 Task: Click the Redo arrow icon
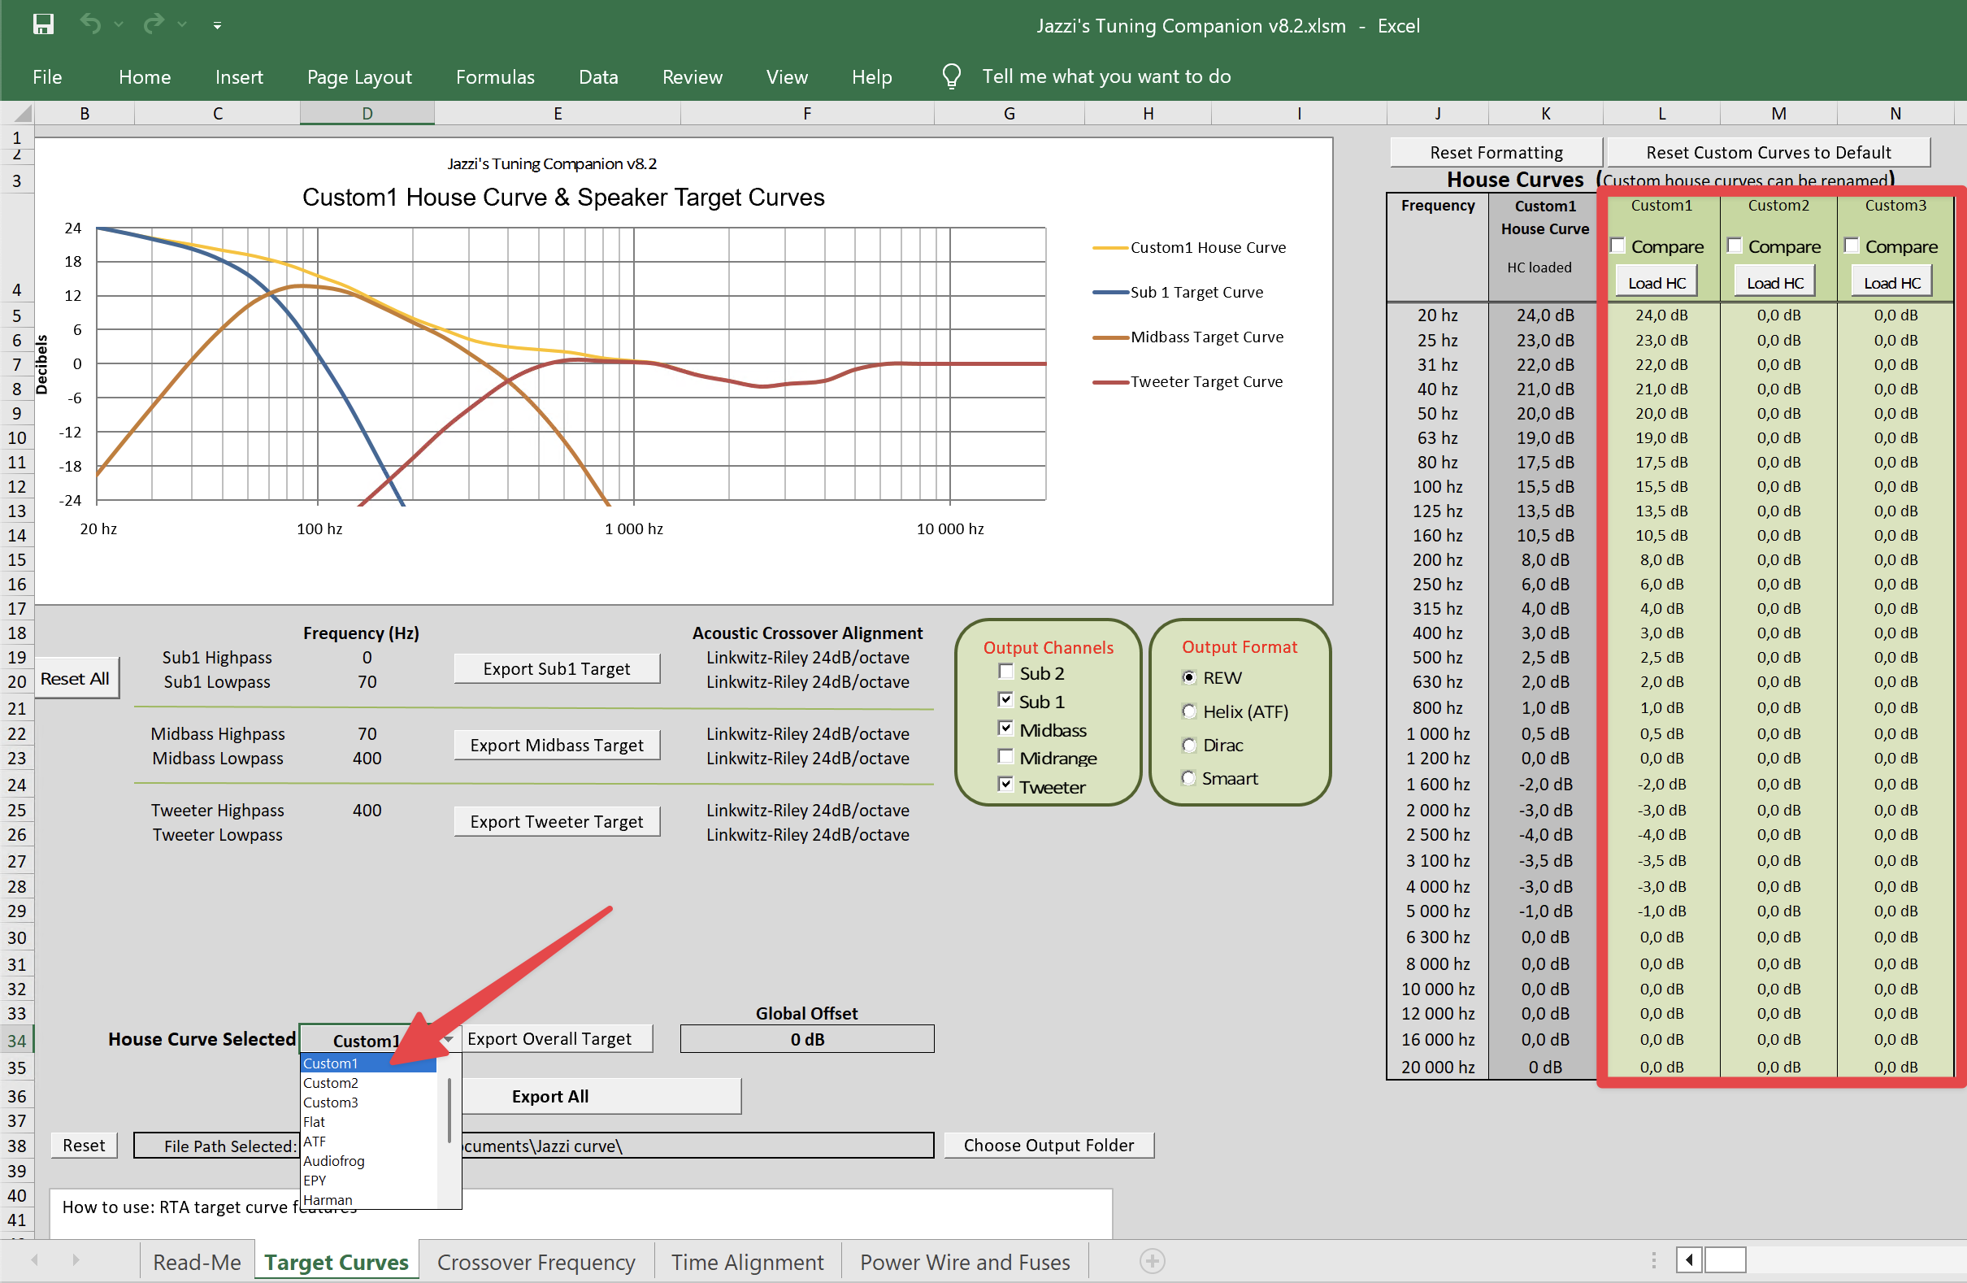(x=153, y=25)
